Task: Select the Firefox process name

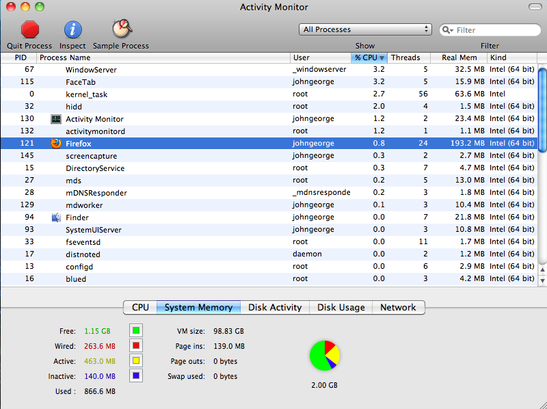Action: [79, 144]
